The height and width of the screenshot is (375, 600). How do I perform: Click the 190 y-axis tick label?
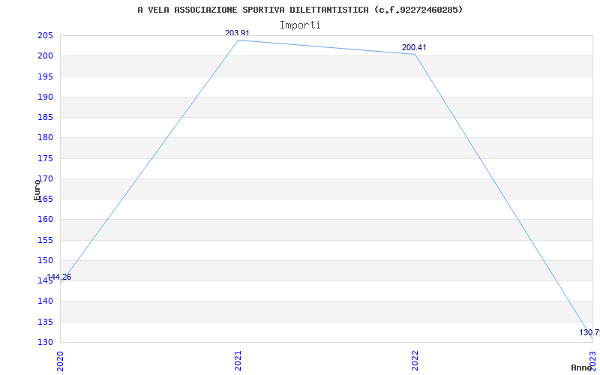point(45,97)
